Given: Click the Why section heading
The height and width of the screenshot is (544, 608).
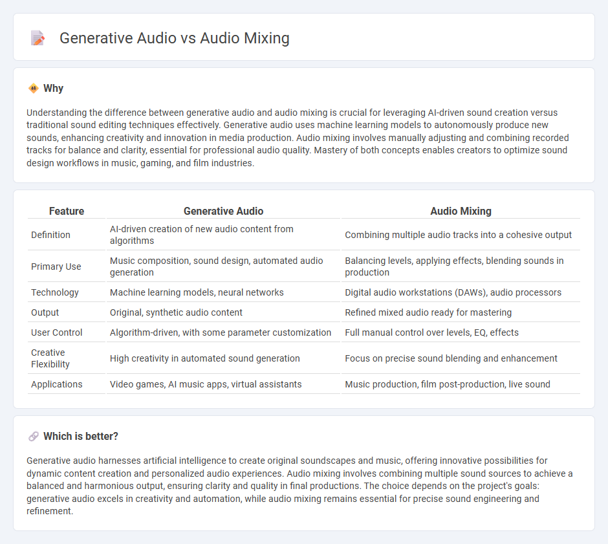Looking at the screenshot, I should tap(53, 89).
